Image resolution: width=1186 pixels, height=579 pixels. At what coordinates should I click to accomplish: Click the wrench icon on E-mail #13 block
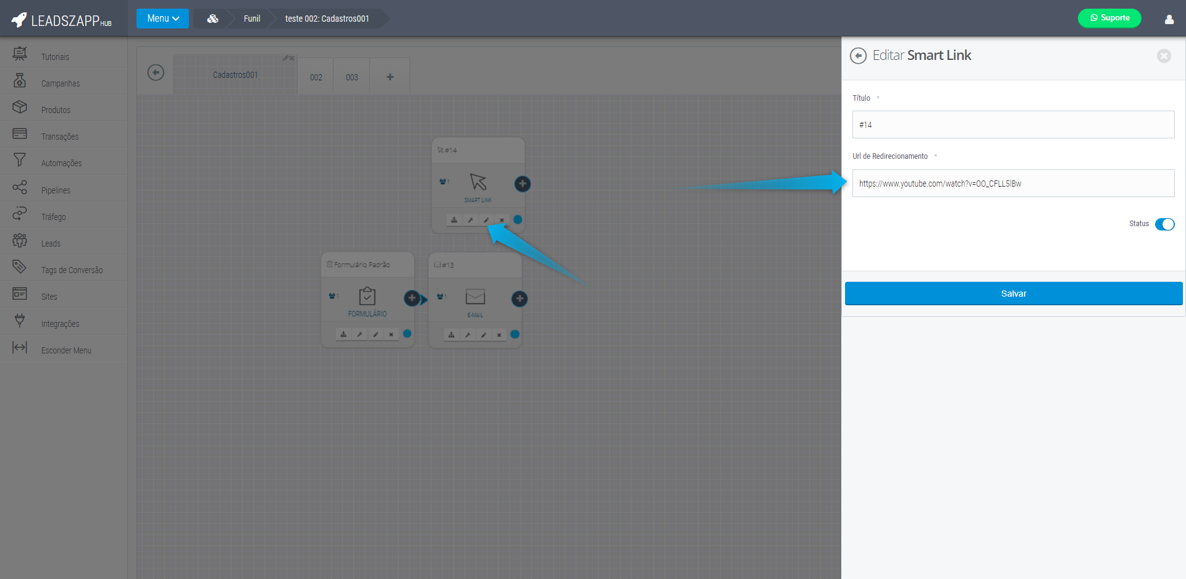coord(468,335)
